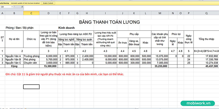This screenshot has width=219, height=109.
Task: Click the 885,000 amount cell
Action: click(x=69, y=63)
